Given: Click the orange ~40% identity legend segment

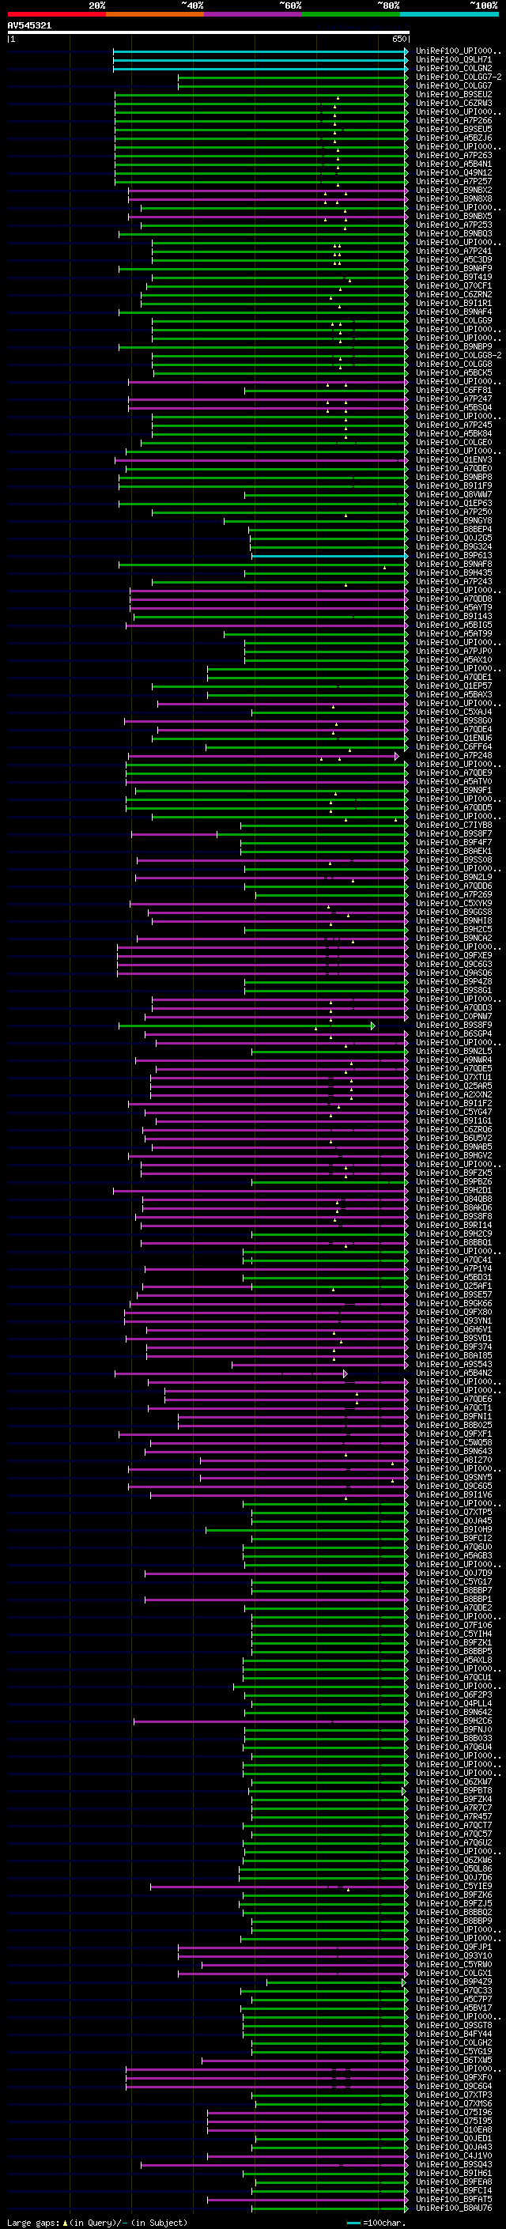Looking at the screenshot, I should 155,15.
